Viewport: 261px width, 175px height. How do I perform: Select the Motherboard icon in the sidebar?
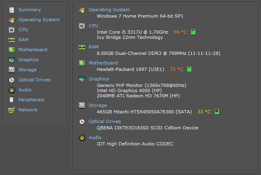[x=12, y=50]
